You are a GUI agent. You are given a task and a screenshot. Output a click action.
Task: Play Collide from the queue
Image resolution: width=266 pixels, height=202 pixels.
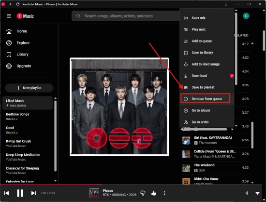coord(215,154)
